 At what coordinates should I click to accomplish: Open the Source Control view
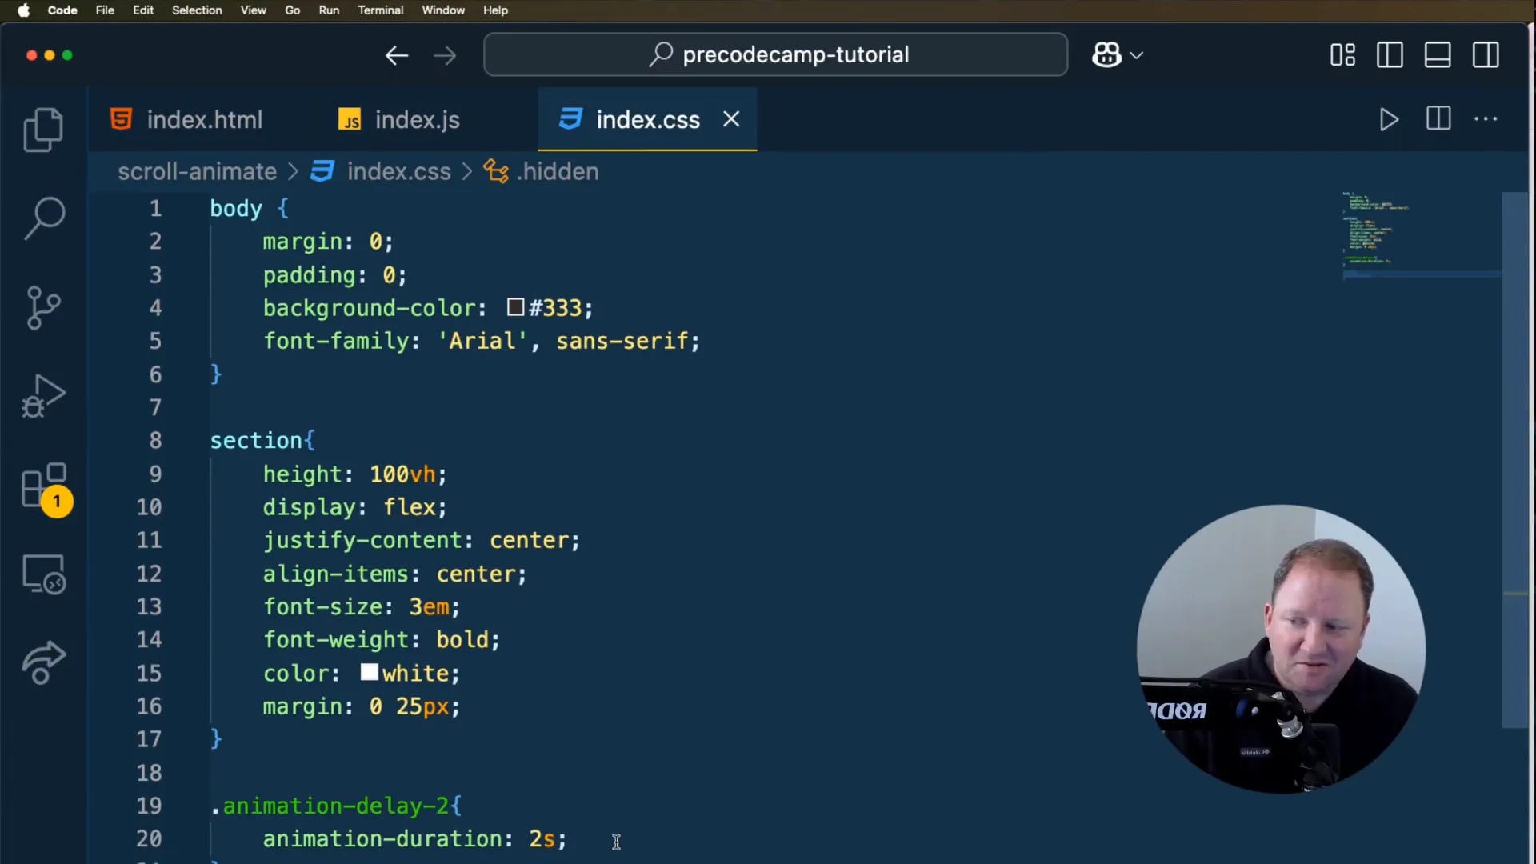(43, 307)
